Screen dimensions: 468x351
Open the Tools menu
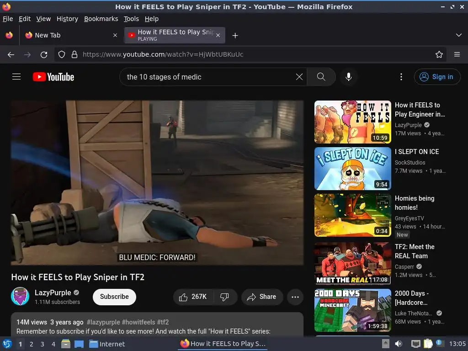[x=131, y=19]
